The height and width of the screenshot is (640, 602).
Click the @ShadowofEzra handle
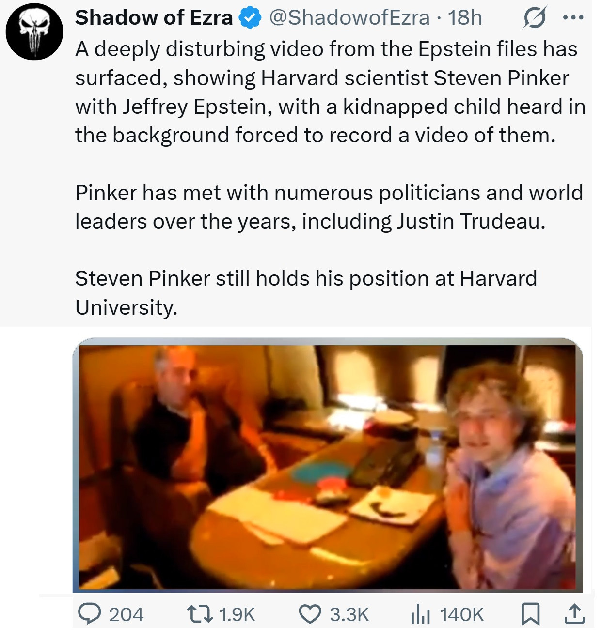pos(349,18)
